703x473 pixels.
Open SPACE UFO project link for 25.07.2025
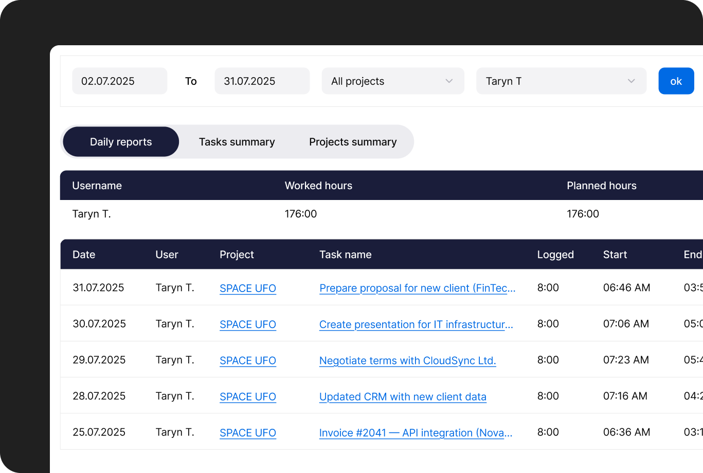[248, 433]
